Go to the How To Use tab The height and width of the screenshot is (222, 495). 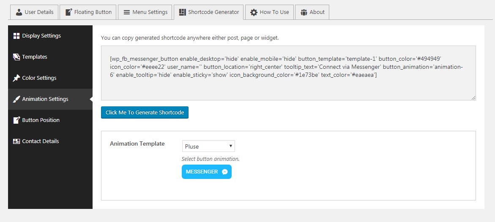tap(269, 12)
